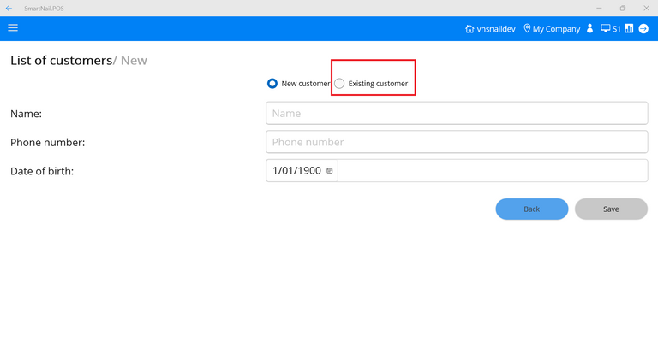This screenshot has height=342, width=658.
Task: Select the Existing customer radio button
Action: 340,84
